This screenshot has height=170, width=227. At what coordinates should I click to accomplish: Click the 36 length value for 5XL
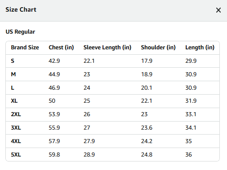tap(188, 154)
